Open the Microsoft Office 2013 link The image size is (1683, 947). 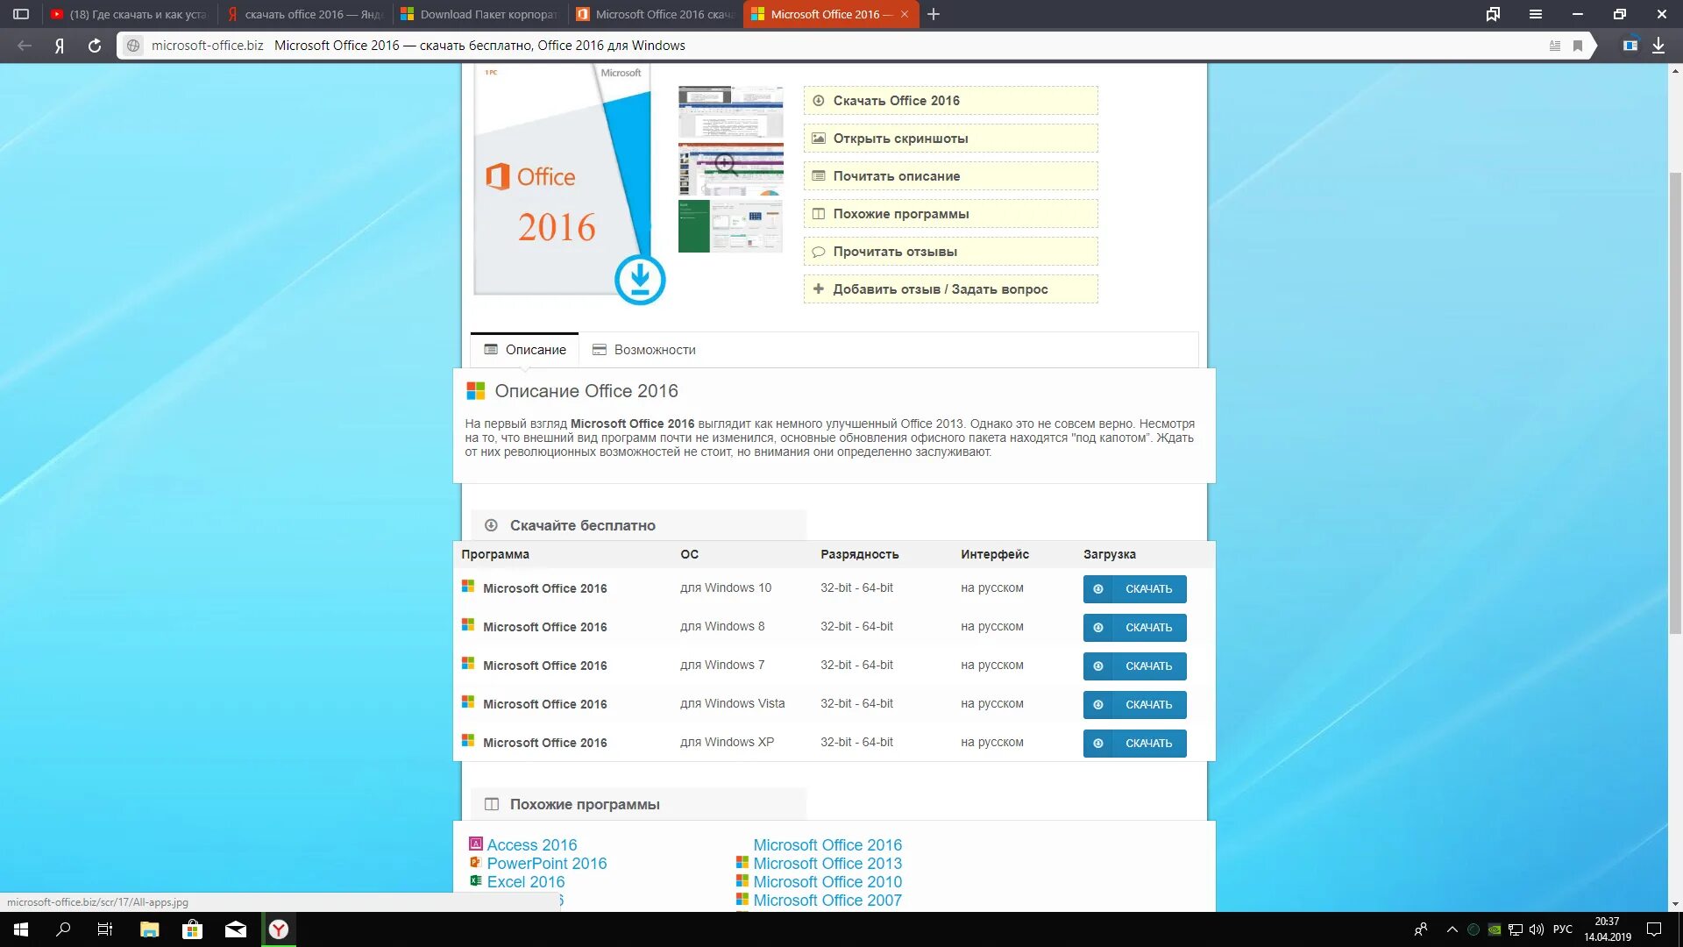827,864
